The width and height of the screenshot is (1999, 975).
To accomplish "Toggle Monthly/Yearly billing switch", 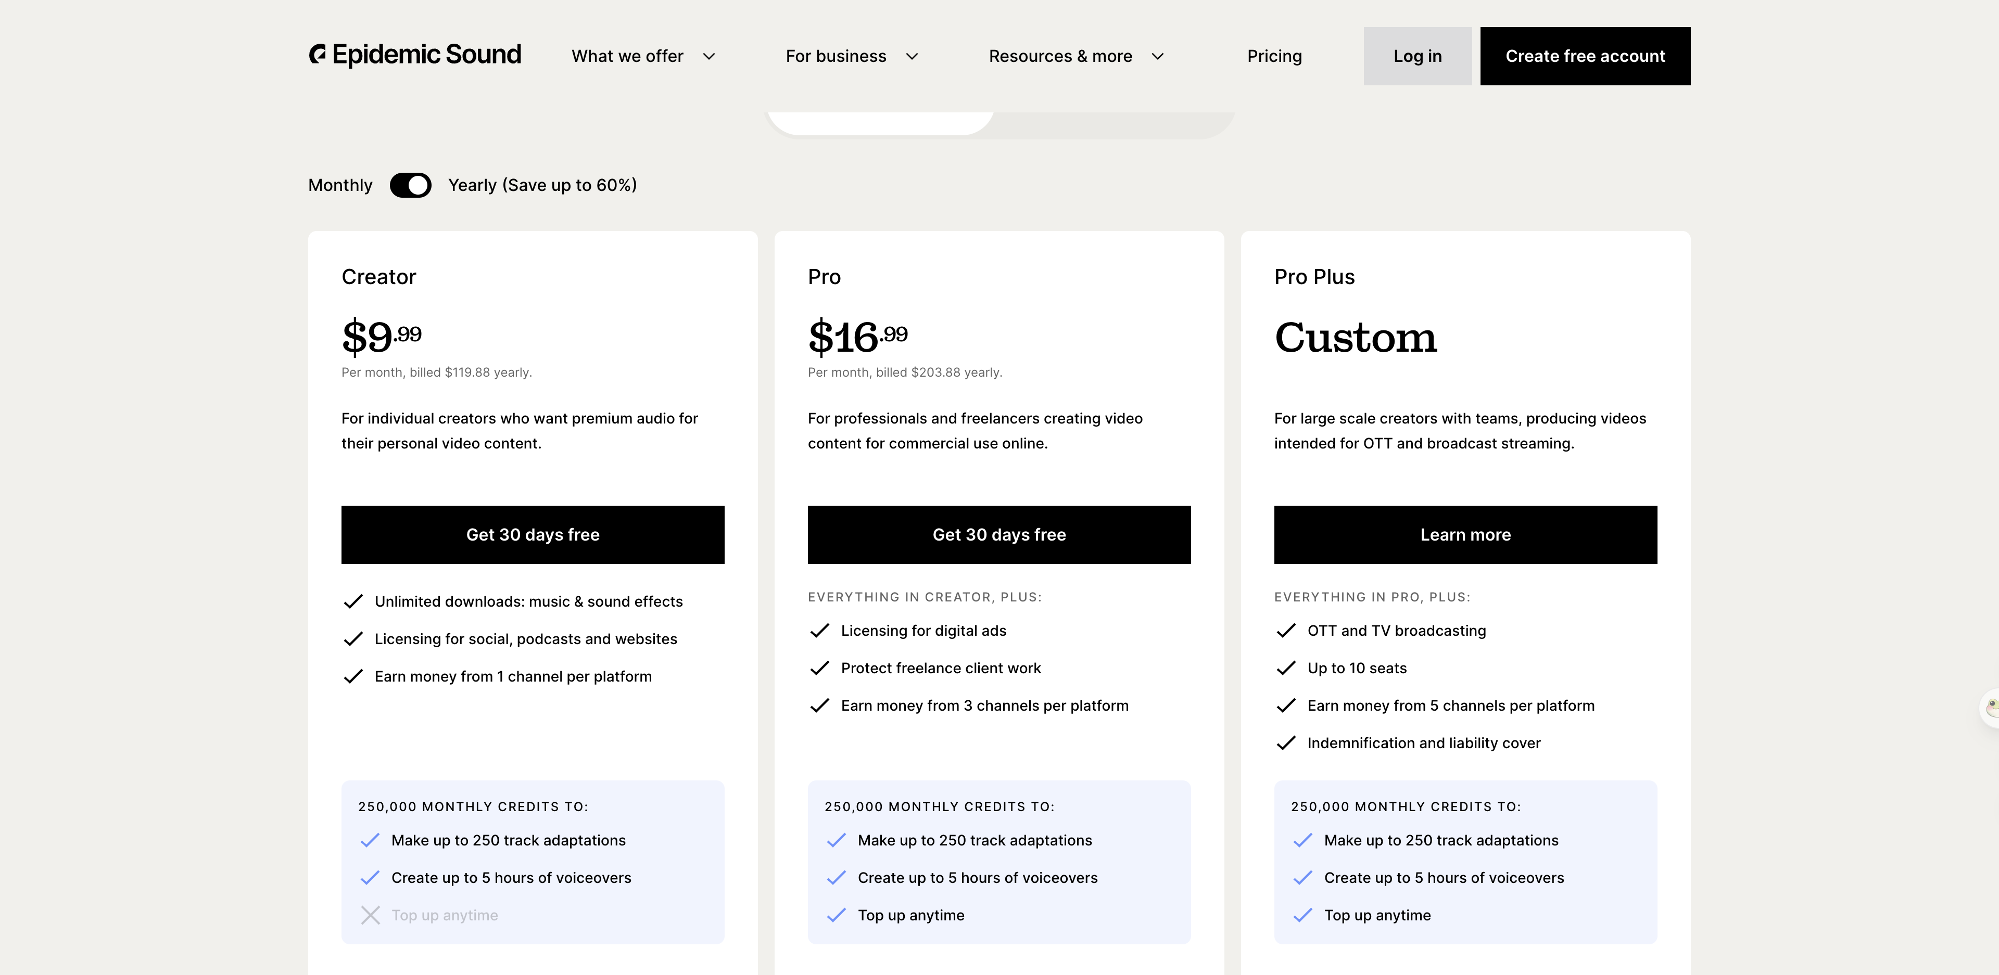I will pyautogui.click(x=411, y=185).
